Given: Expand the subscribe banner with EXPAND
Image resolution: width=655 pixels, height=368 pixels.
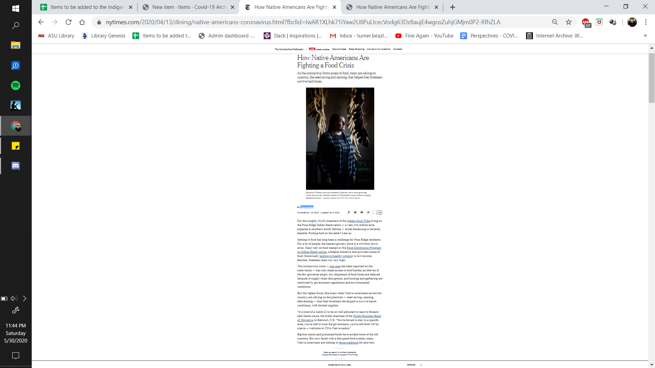Looking at the screenshot, I should click(x=411, y=365).
